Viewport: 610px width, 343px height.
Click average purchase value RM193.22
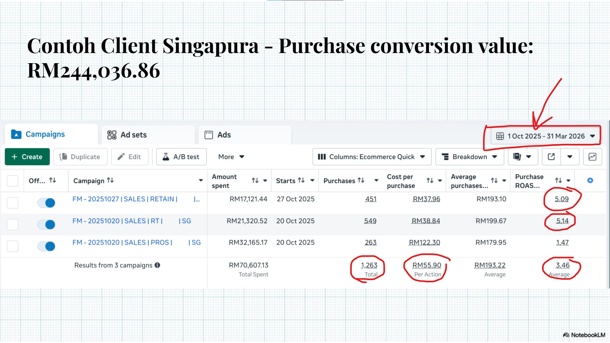click(490, 265)
